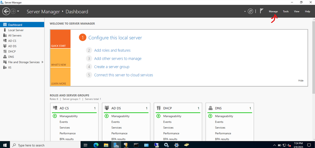Open Command Prompt from the taskbar
The image size is (315, 148).
tap(136, 145)
